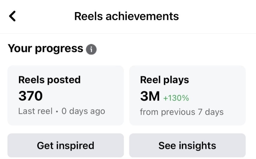256x159 pixels.
Task: Tap the 0 days ago label
Action: 83,111
